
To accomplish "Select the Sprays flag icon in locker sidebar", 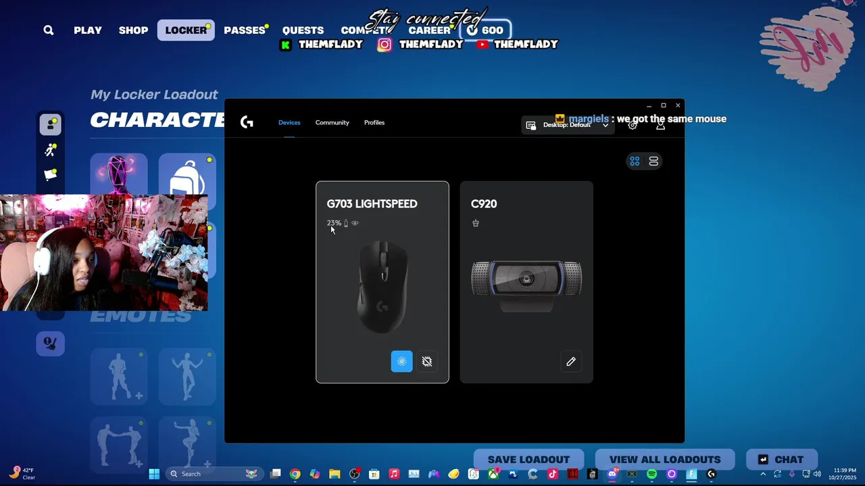I will tap(51, 175).
